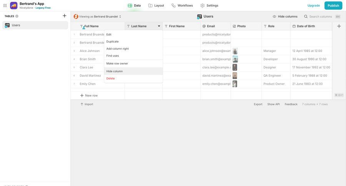
Task: Click the QA Engineer role cell
Action: (276, 75)
